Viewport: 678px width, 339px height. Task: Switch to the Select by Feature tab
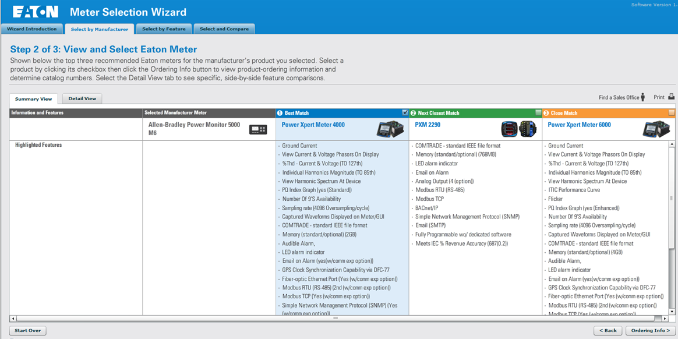click(x=164, y=29)
